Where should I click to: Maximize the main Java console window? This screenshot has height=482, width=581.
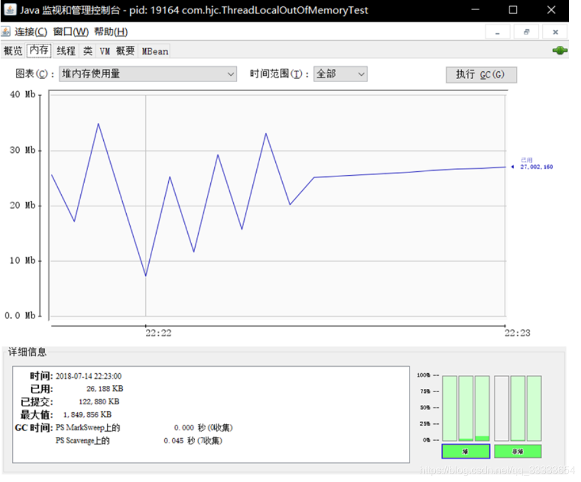click(513, 10)
